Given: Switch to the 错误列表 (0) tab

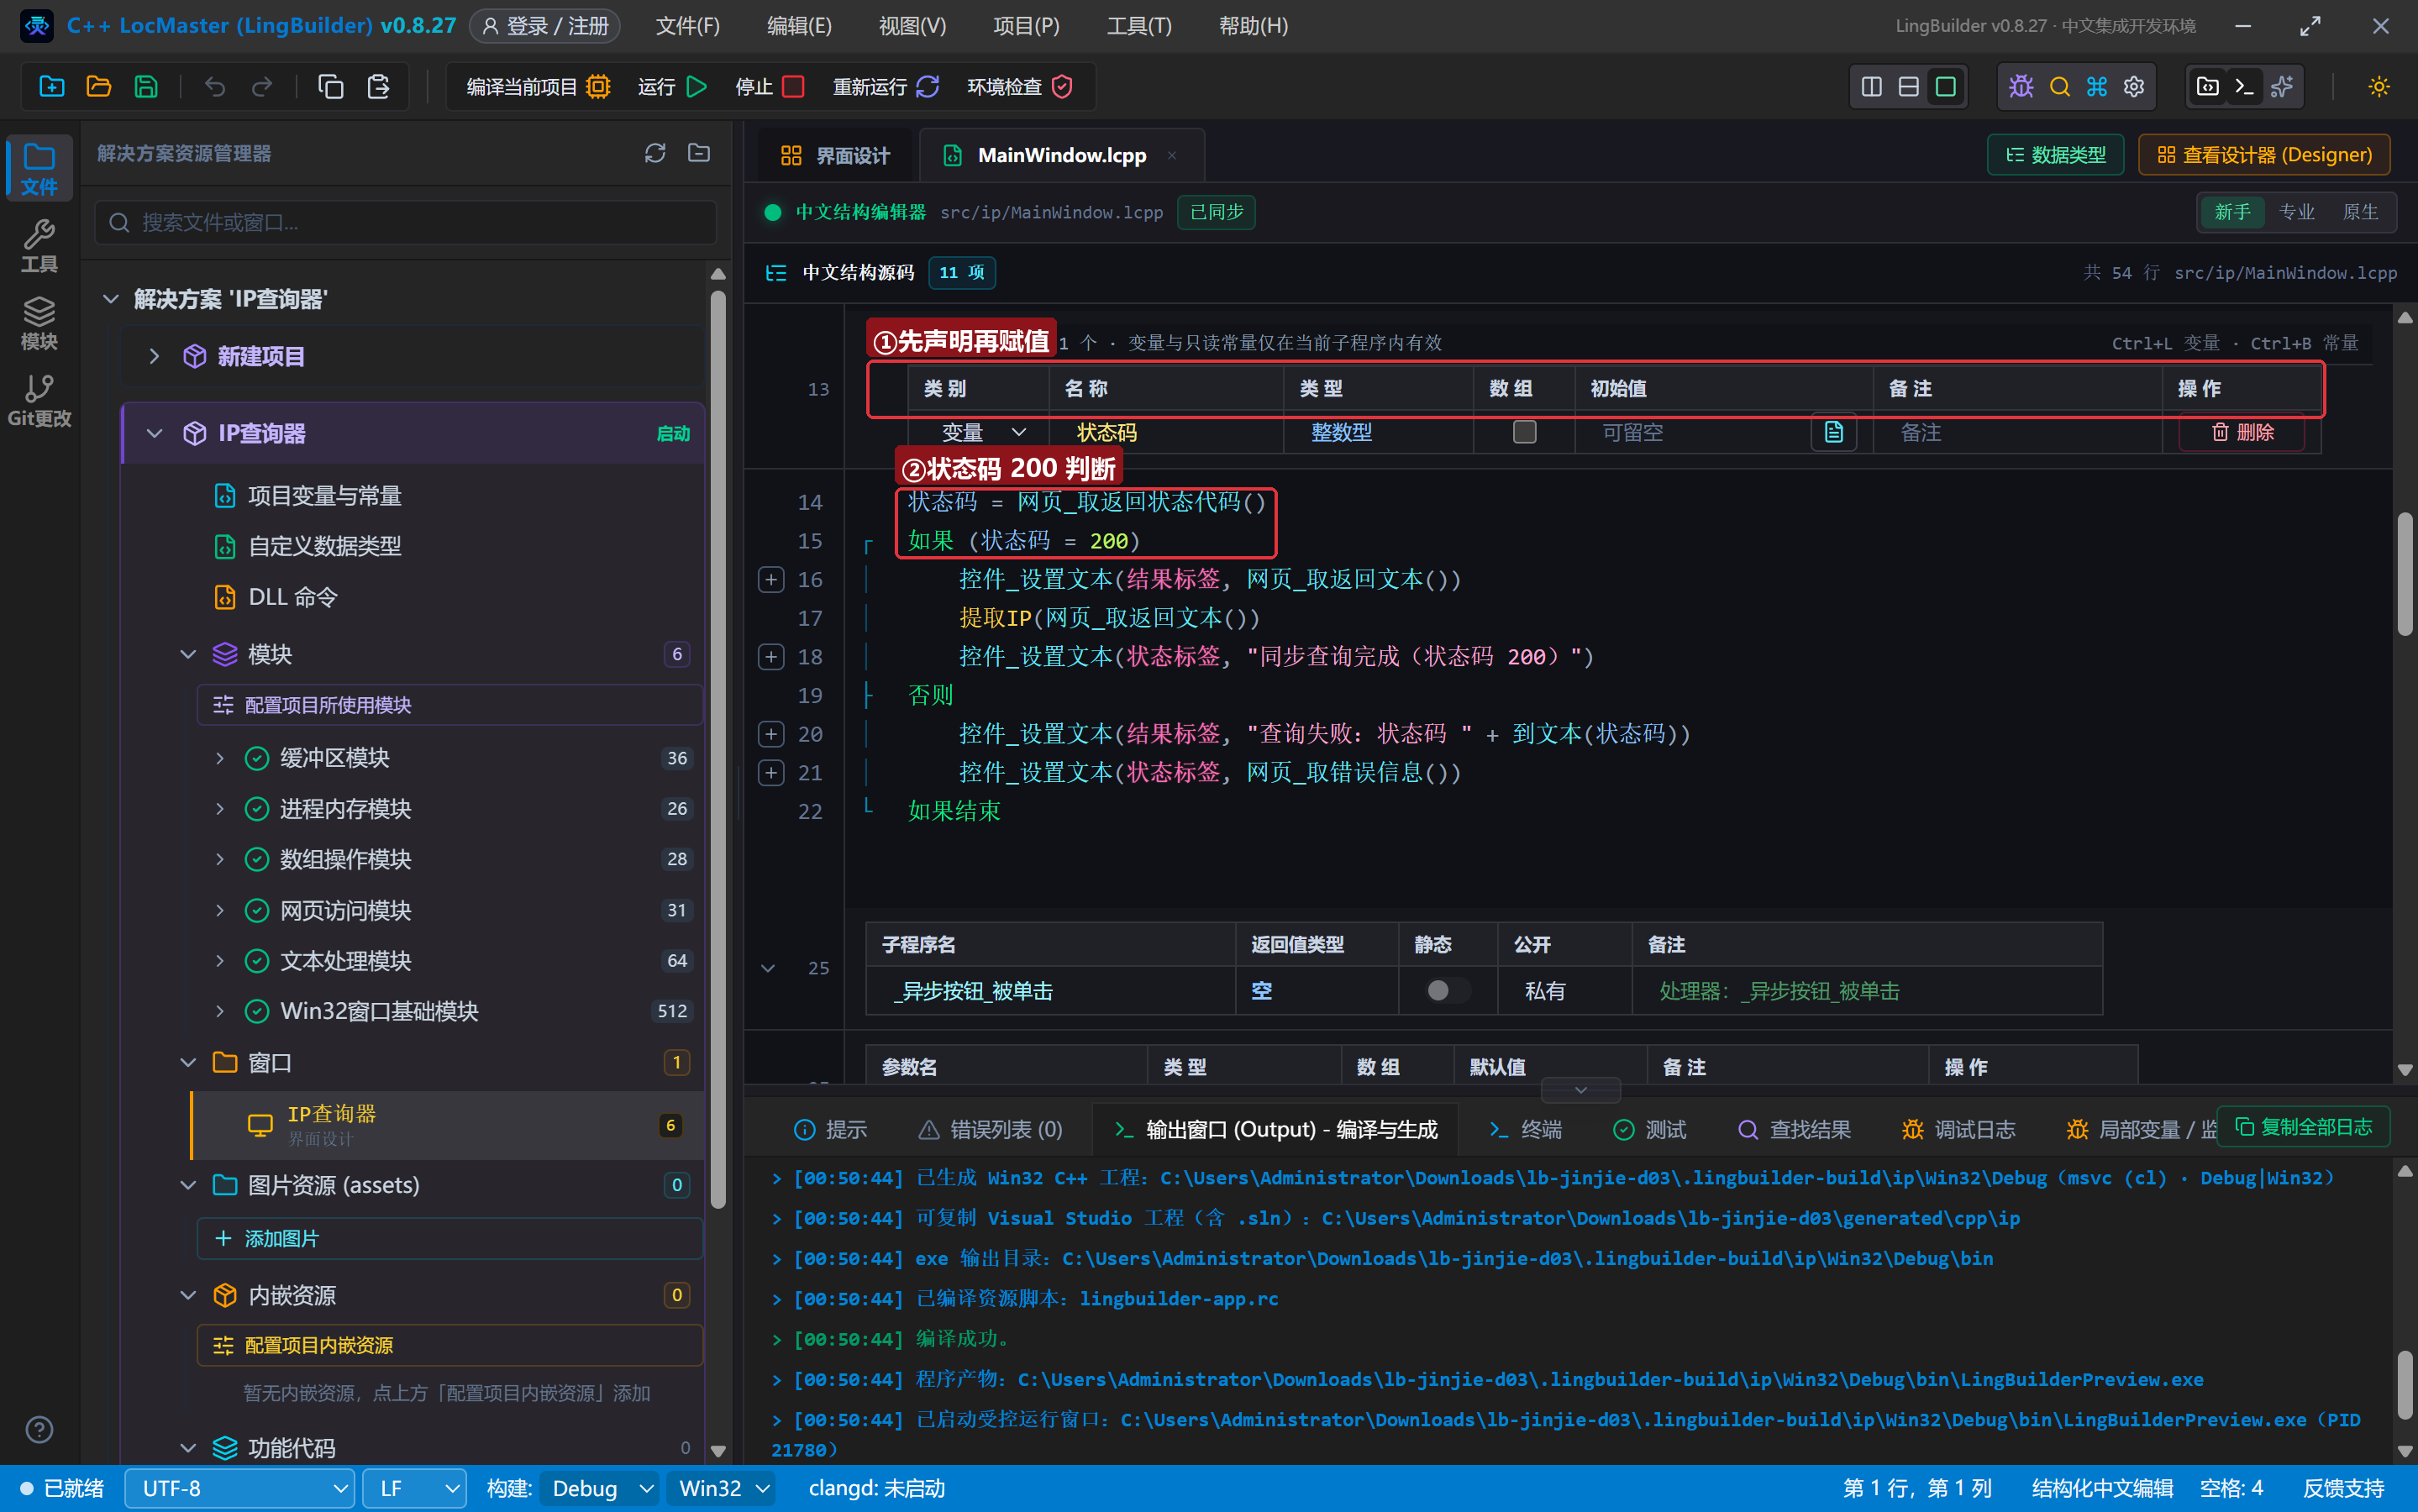Looking at the screenshot, I should point(990,1129).
